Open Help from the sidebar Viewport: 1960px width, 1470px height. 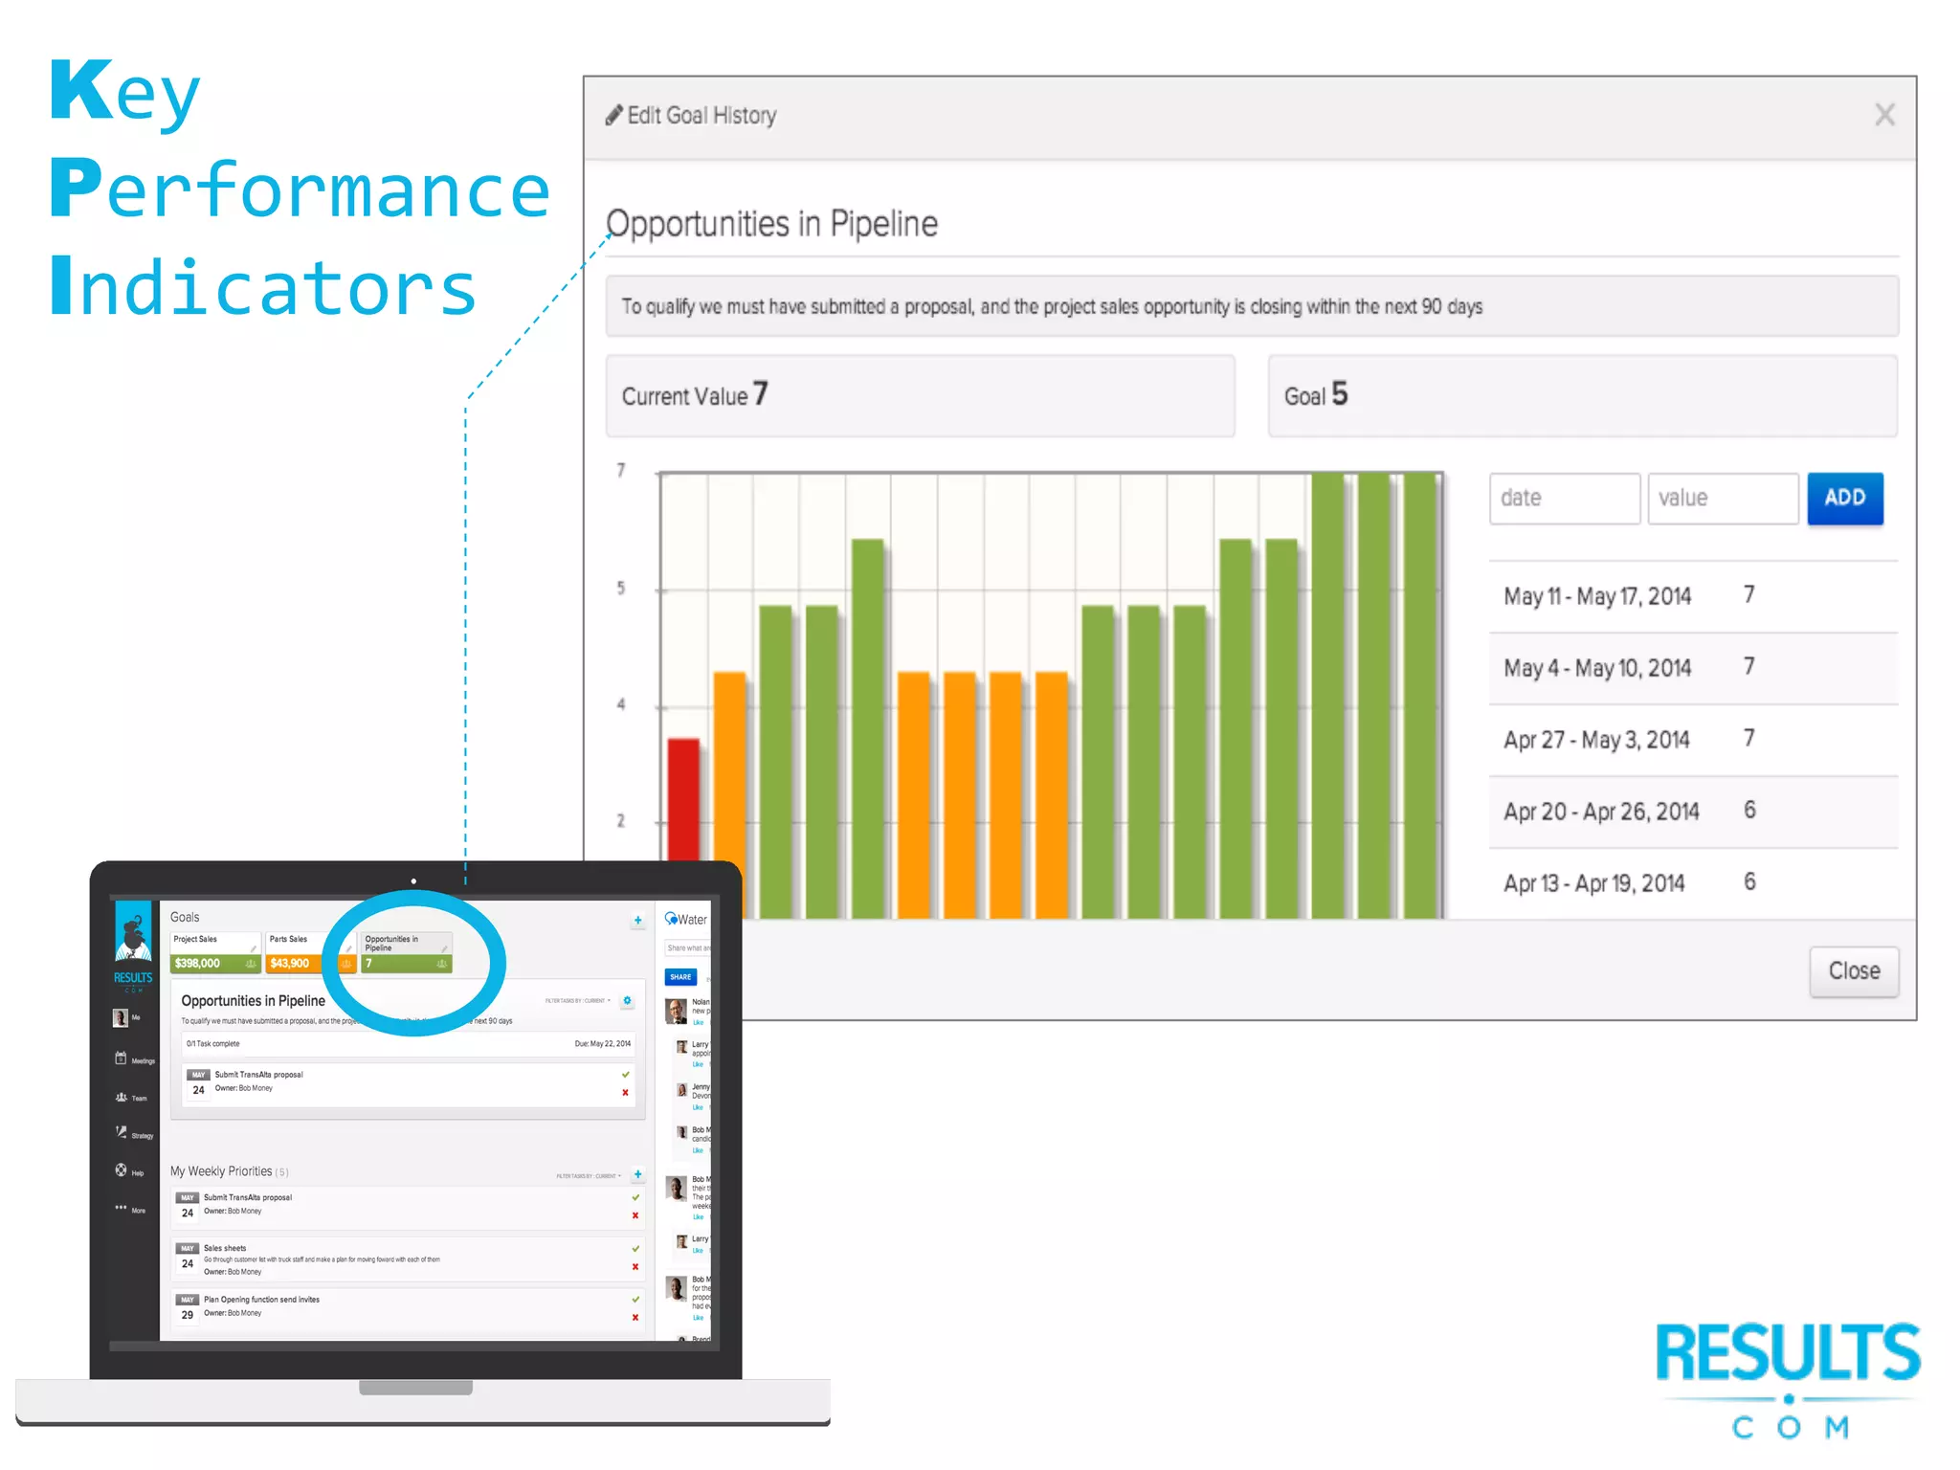click(x=129, y=1171)
